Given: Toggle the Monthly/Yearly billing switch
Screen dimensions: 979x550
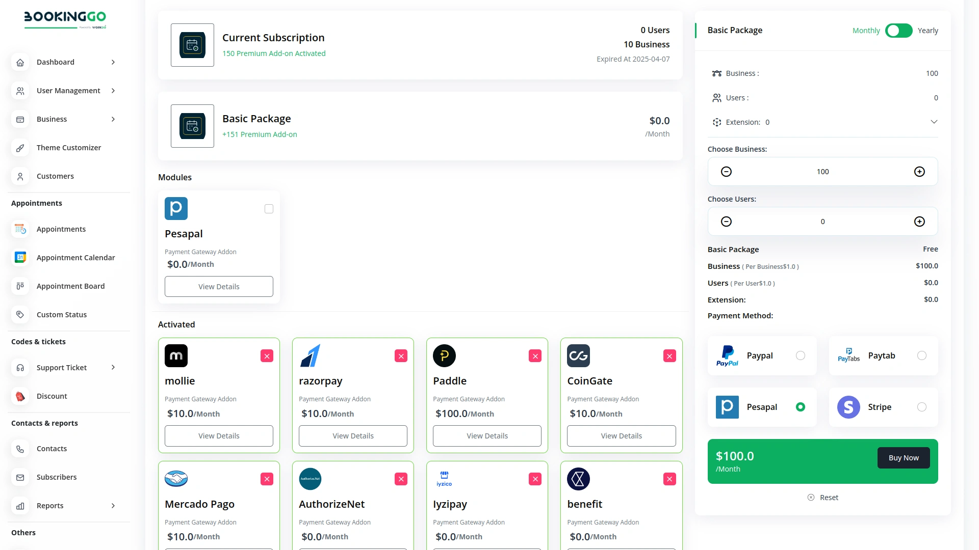Looking at the screenshot, I should 898,31.
